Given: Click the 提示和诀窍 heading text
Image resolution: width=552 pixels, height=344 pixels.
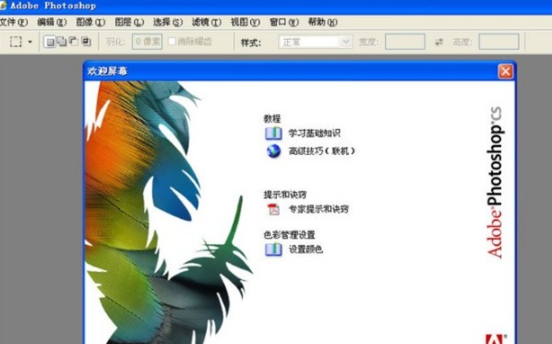Looking at the screenshot, I should tap(285, 194).
